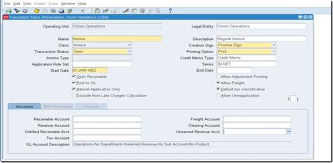
Task: Click the Copy toolbar icon
Action: coord(90,10)
